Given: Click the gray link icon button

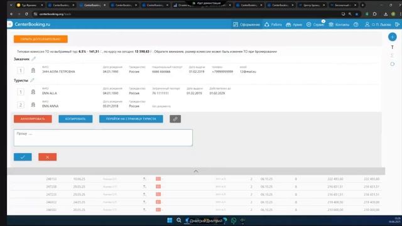Looking at the screenshot, I should point(175,119).
